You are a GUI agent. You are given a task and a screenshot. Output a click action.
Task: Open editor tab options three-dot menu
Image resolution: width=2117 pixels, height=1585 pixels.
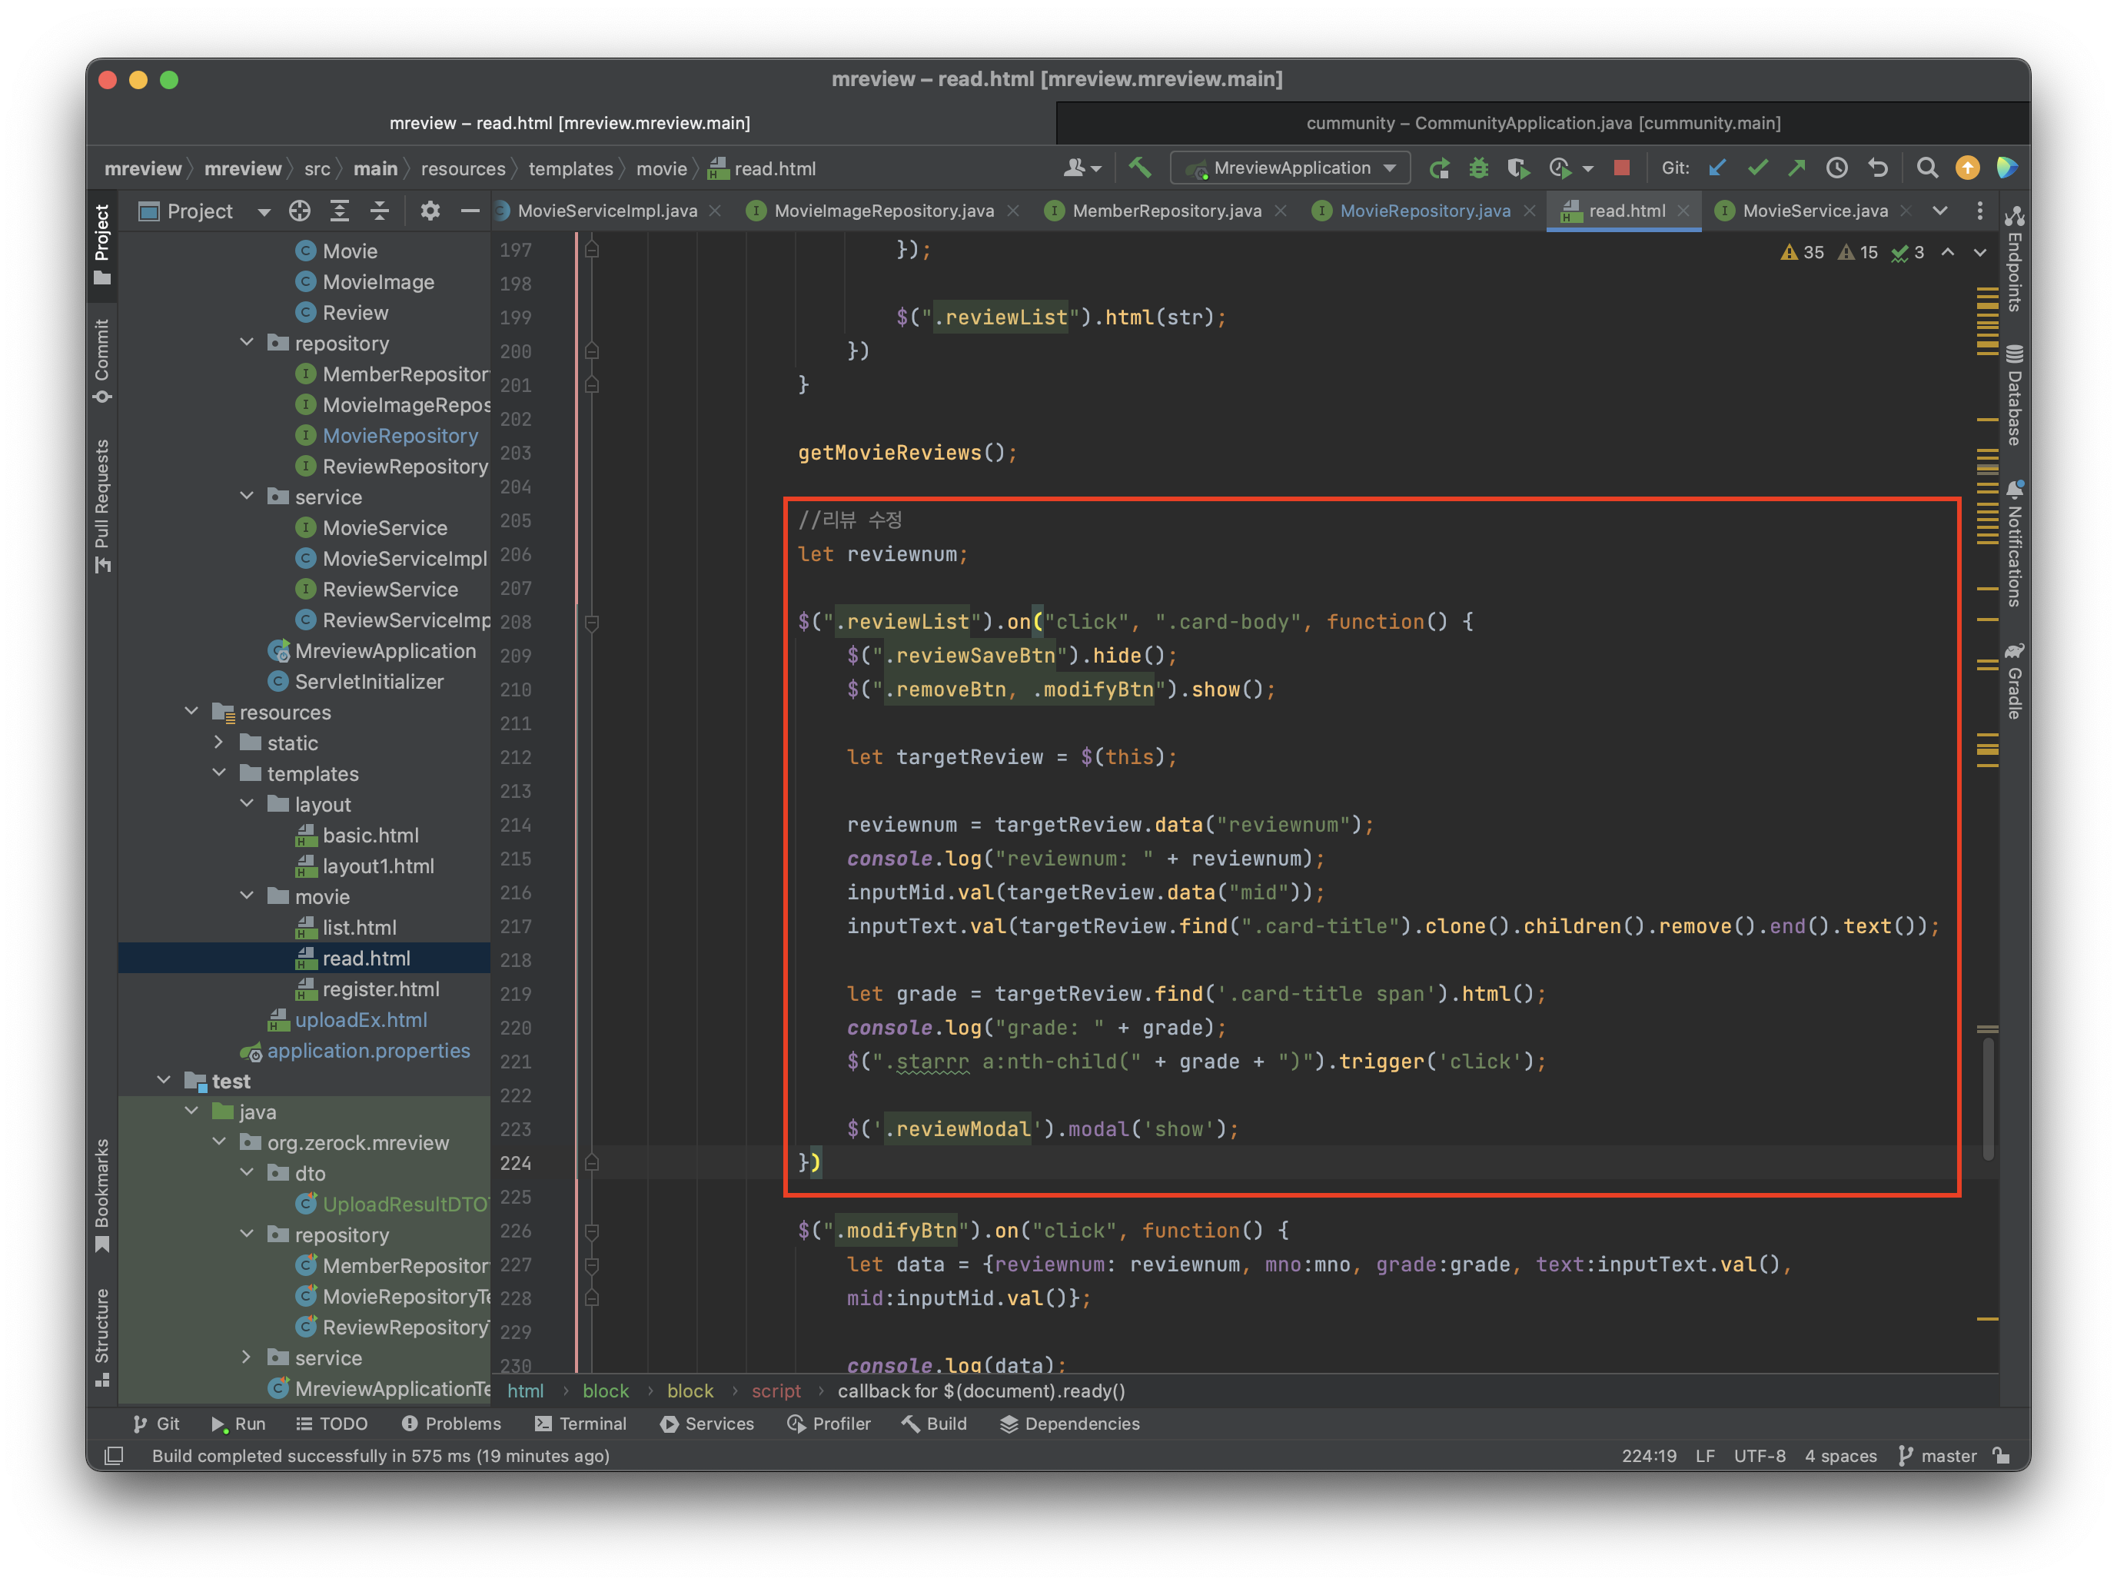tap(1980, 211)
